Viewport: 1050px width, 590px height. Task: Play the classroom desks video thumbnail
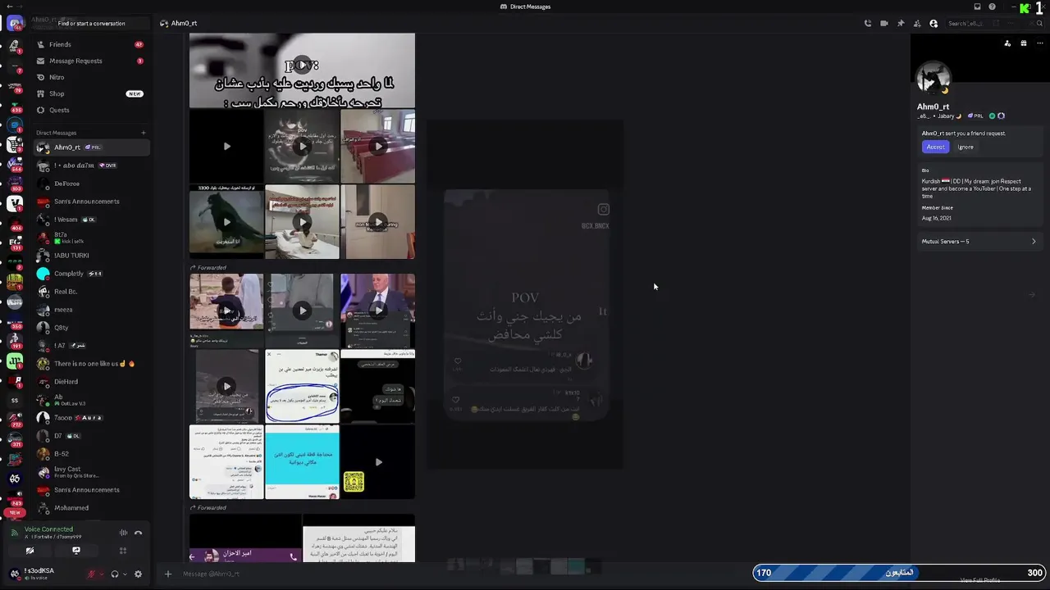tap(377, 146)
